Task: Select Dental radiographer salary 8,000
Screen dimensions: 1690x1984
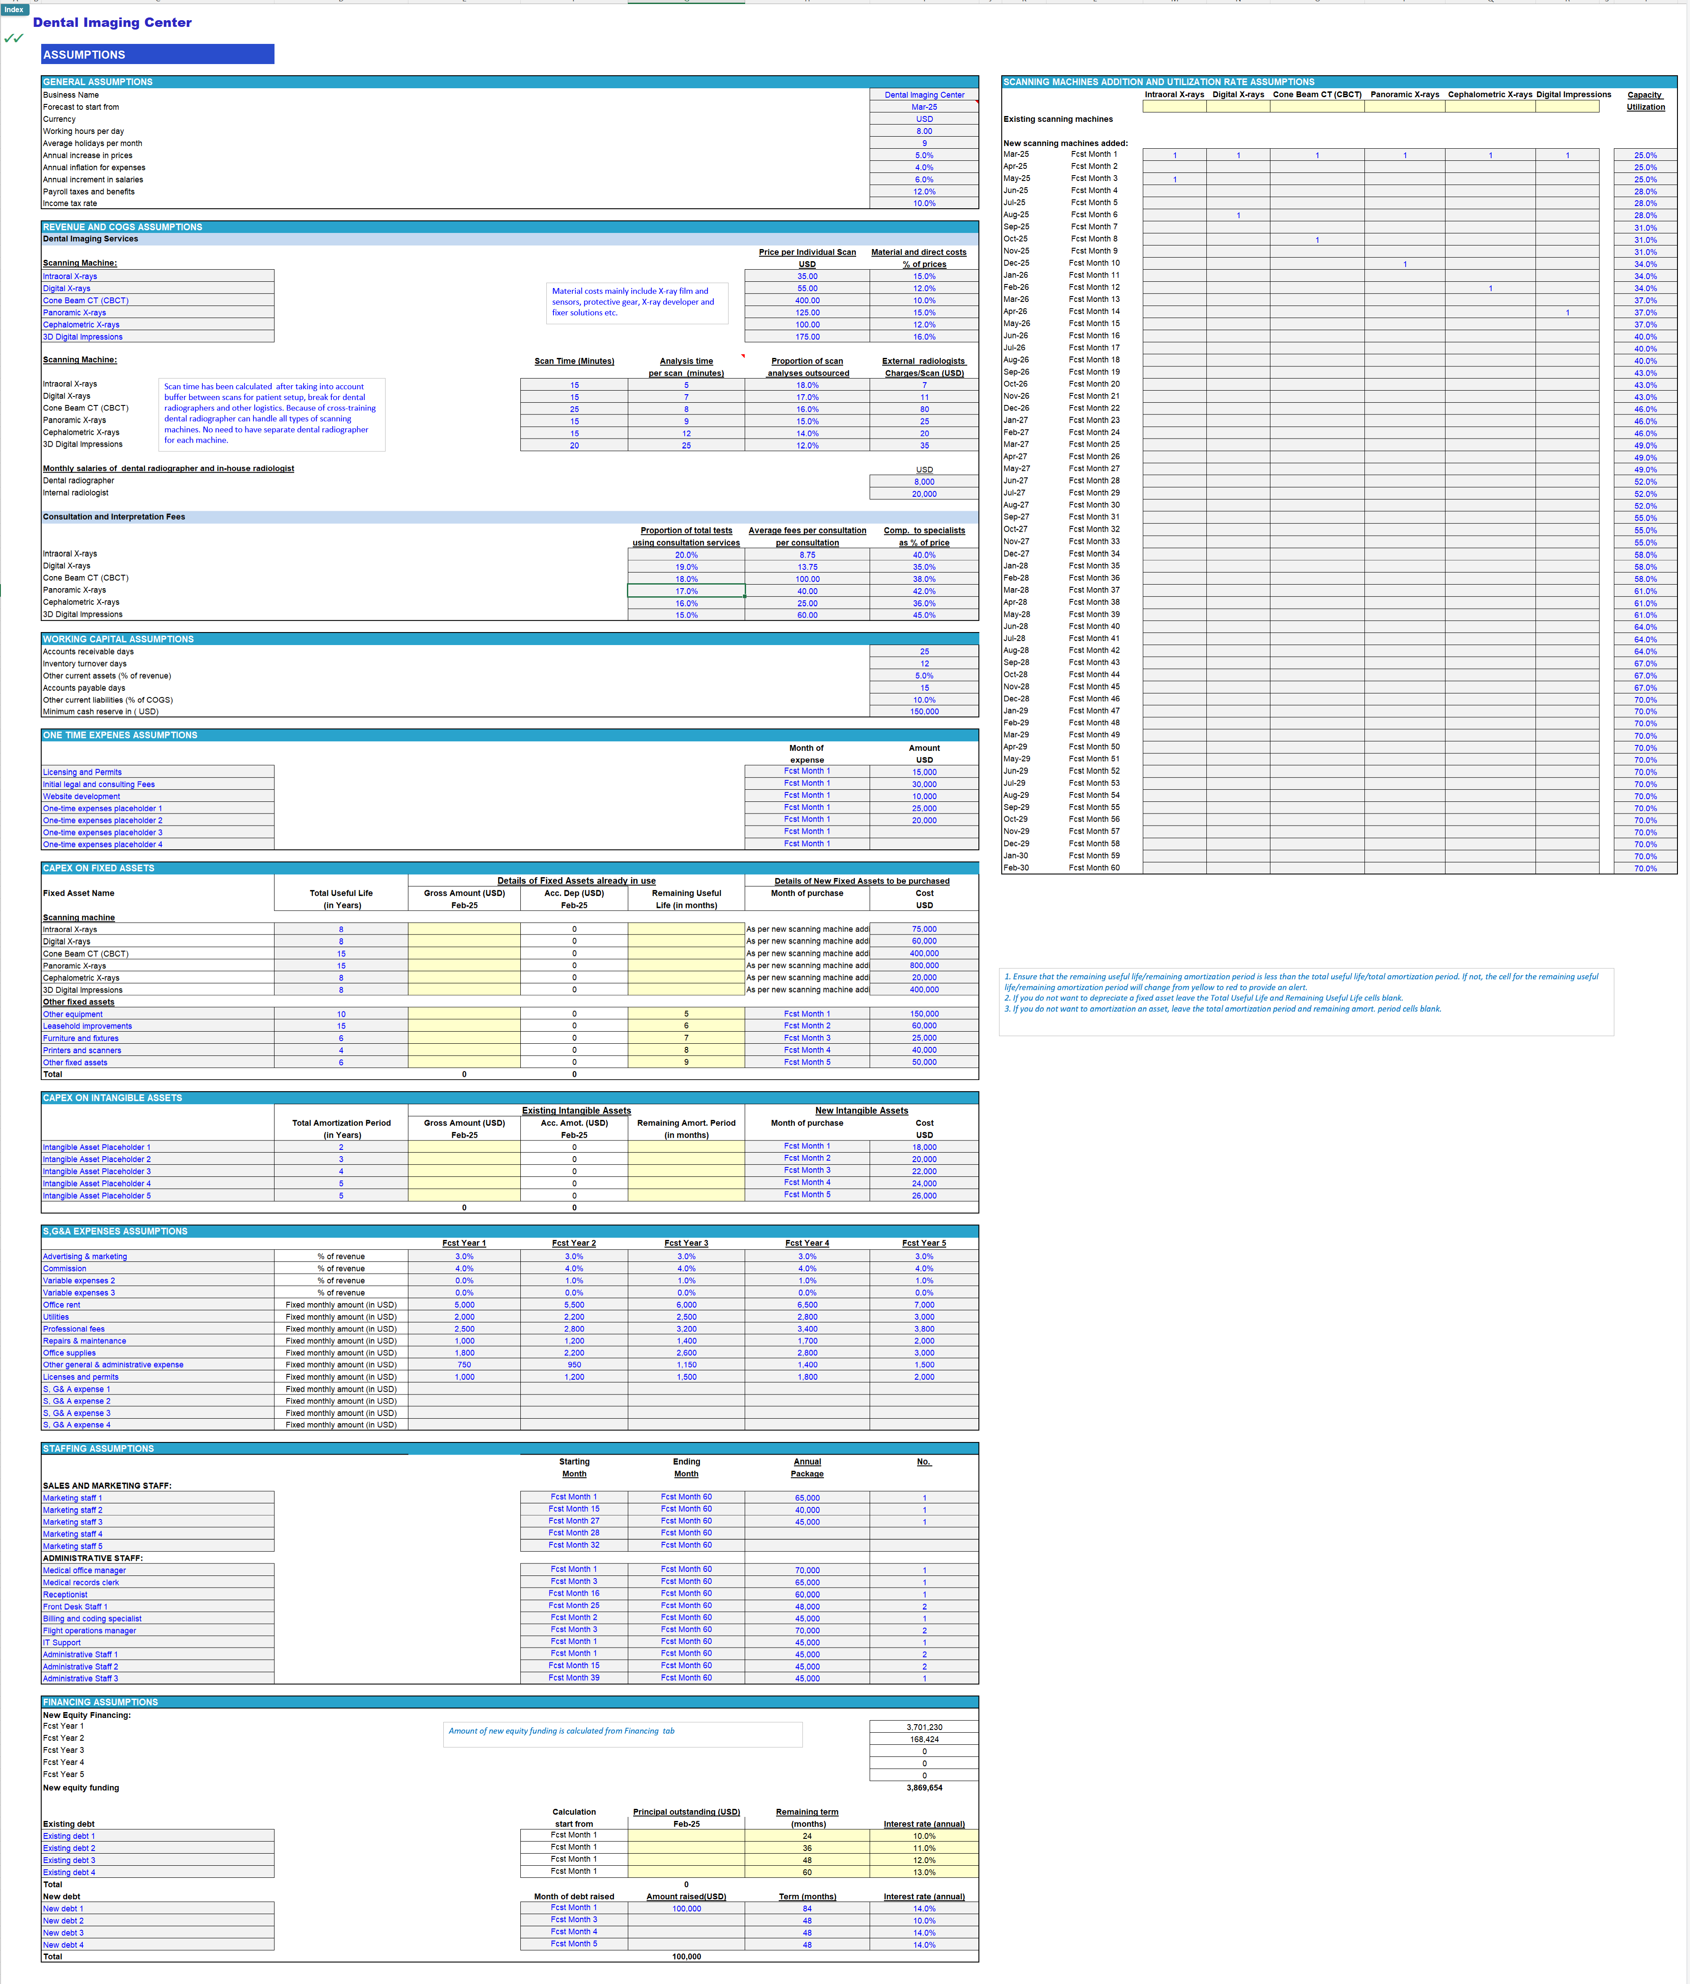Action: (x=923, y=482)
